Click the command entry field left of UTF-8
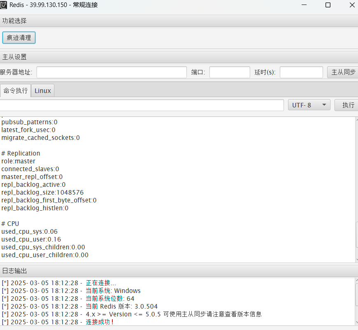 pyautogui.click(x=141, y=105)
